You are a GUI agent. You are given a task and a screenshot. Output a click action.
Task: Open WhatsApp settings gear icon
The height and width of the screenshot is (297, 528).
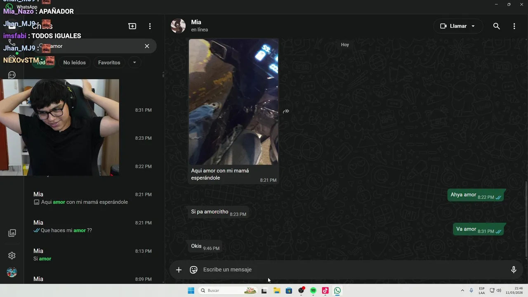pos(12,256)
